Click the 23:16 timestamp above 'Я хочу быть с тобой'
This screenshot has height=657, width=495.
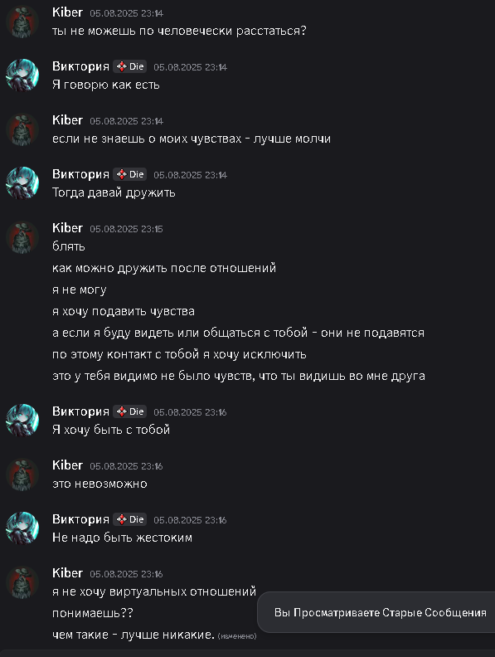190,412
